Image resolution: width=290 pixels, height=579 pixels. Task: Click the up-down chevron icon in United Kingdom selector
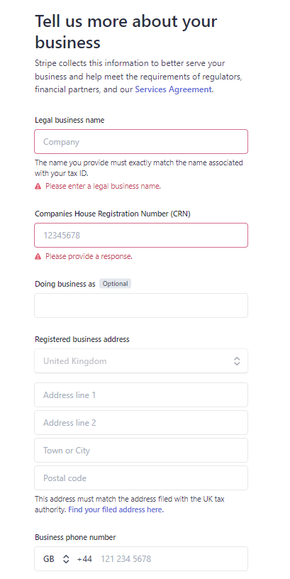(237, 361)
